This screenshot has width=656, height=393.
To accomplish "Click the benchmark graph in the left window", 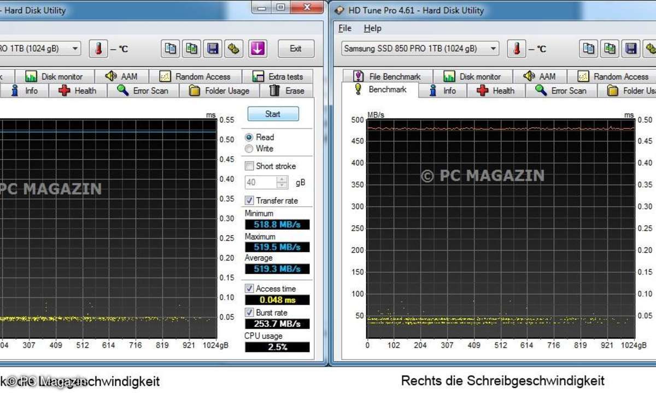I will pos(108,229).
